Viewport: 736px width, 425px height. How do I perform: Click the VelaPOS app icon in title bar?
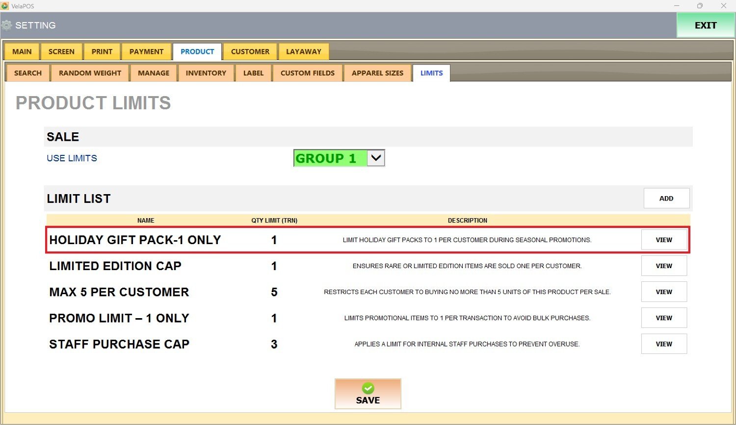(5, 6)
